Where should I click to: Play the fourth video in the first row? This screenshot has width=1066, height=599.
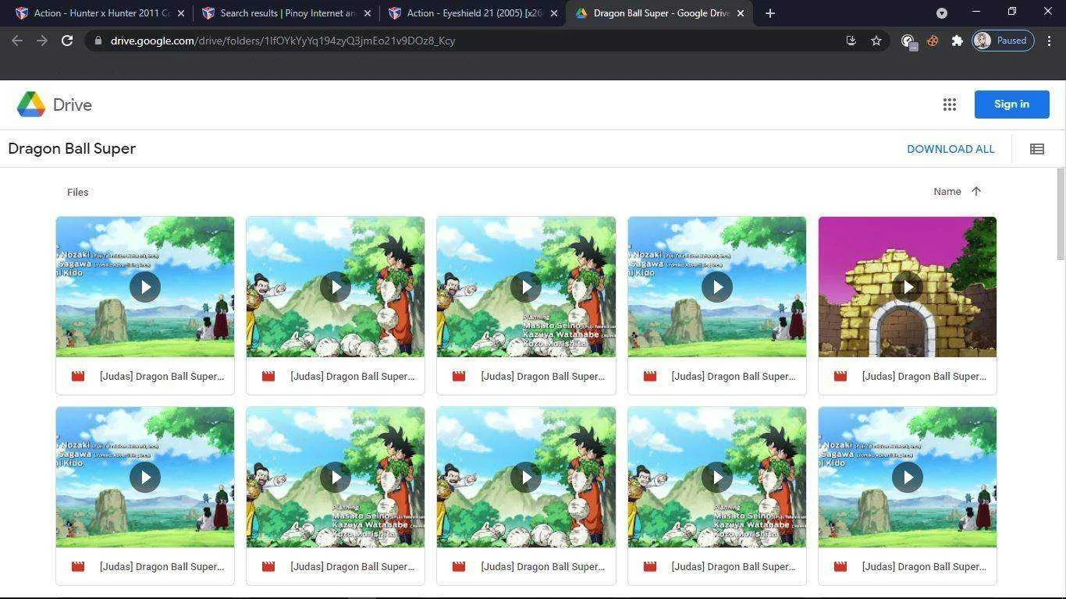(x=717, y=287)
